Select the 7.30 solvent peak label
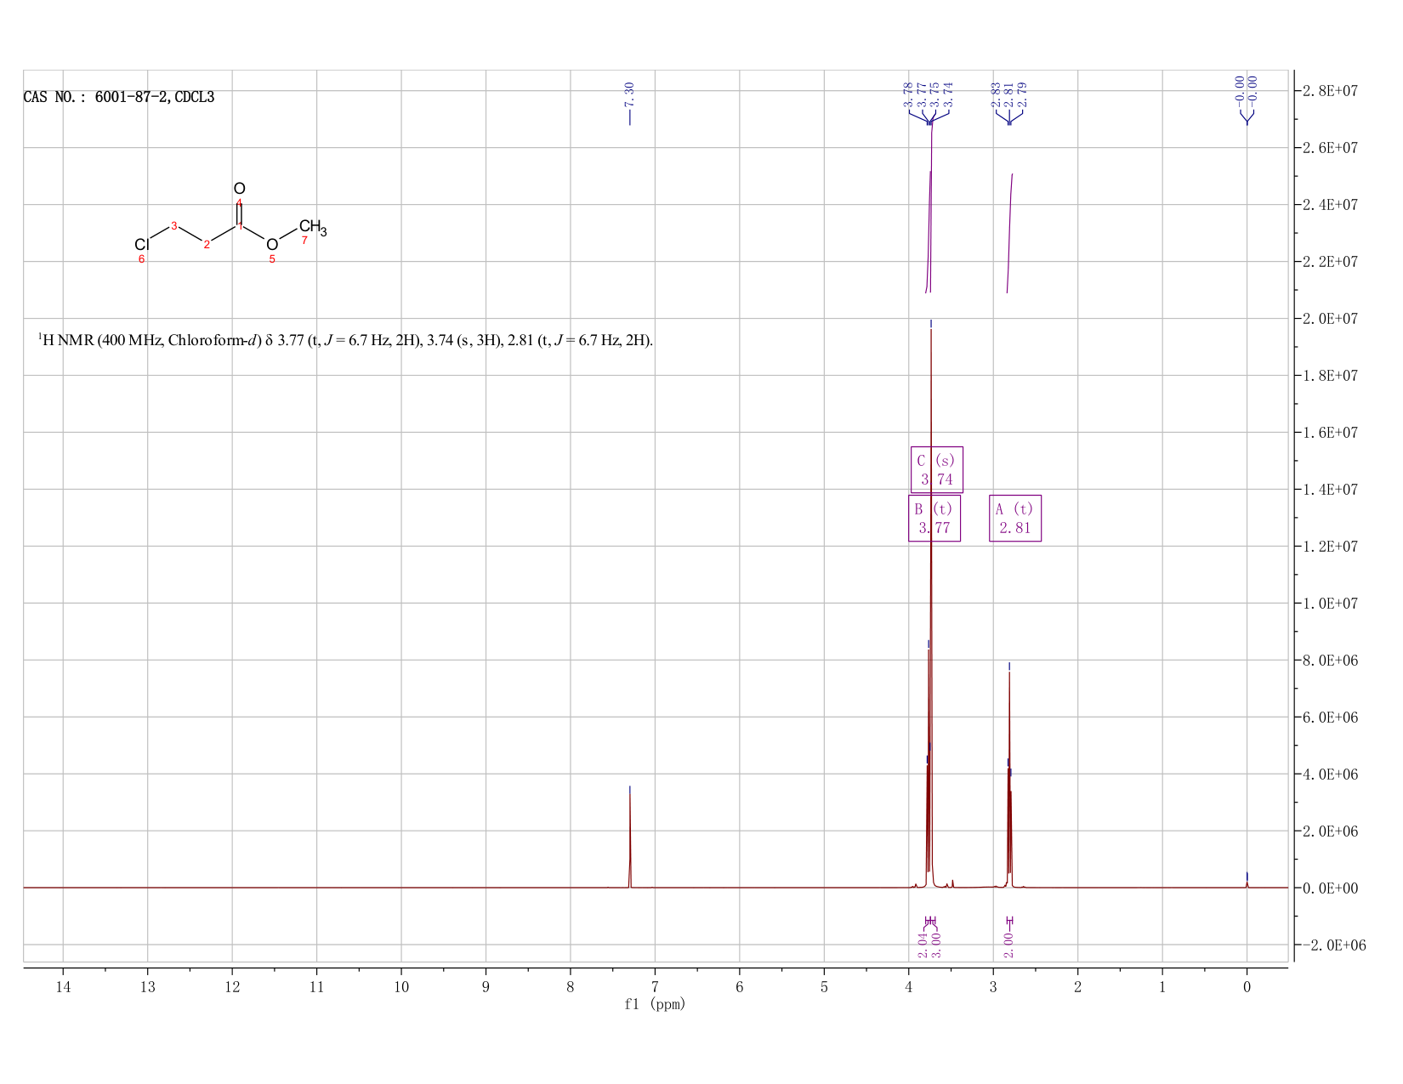This screenshot has height=1084, width=1403. tap(629, 94)
